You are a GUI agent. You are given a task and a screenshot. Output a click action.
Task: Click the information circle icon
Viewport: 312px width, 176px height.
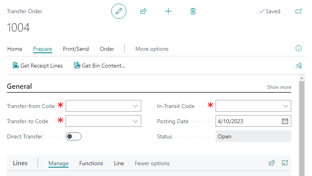[x=298, y=48]
